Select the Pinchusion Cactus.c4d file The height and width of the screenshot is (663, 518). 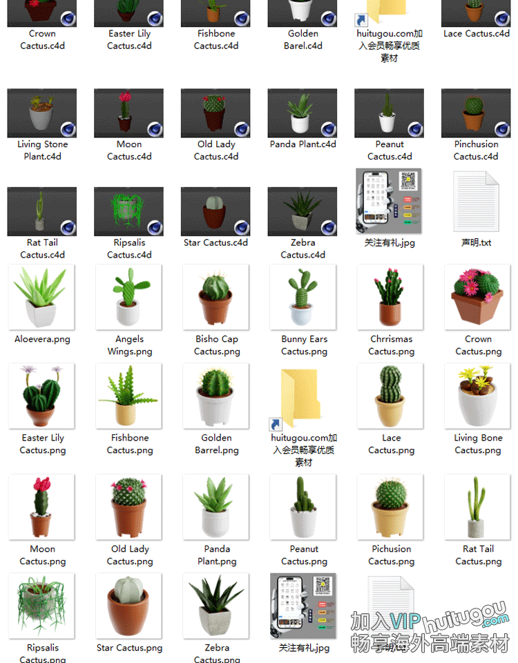[x=476, y=113]
